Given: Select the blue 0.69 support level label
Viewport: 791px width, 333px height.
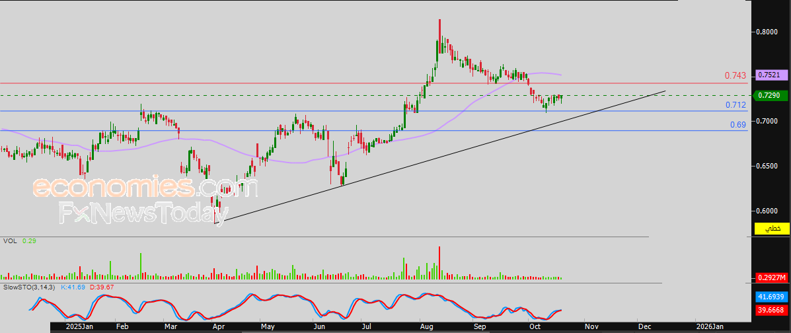Looking at the screenshot, I should (738, 124).
